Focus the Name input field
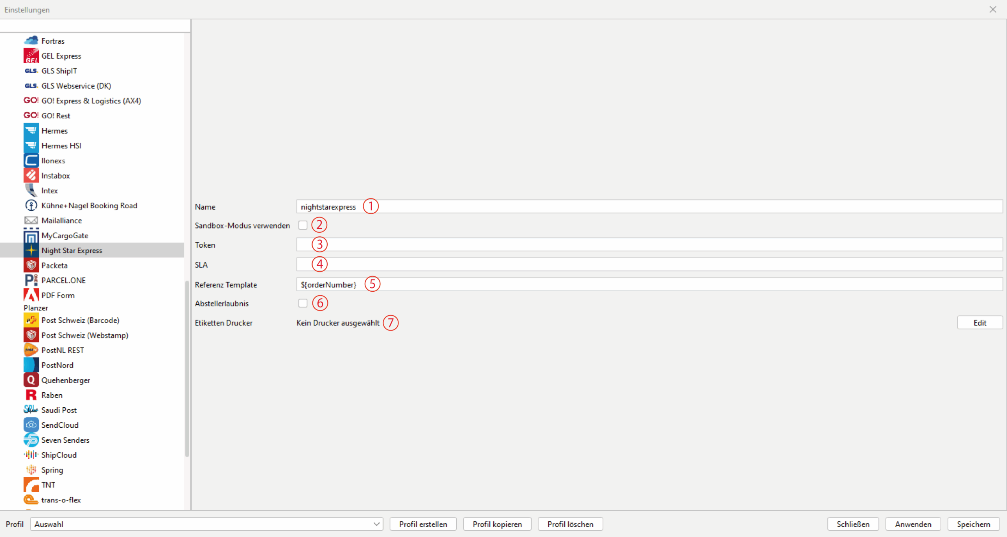 pyautogui.click(x=649, y=206)
